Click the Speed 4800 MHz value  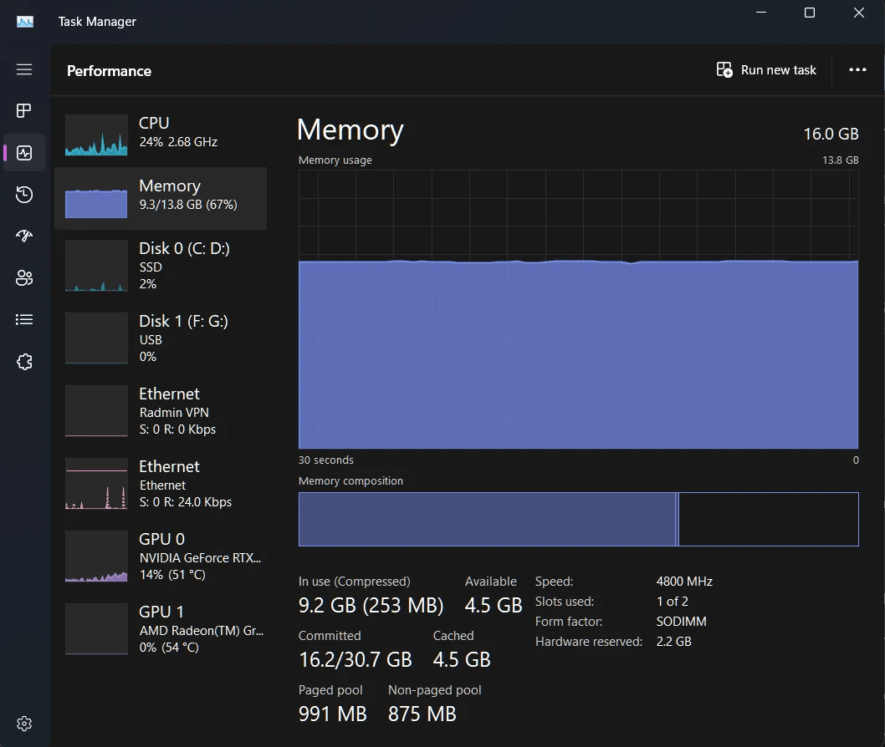pos(684,582)
